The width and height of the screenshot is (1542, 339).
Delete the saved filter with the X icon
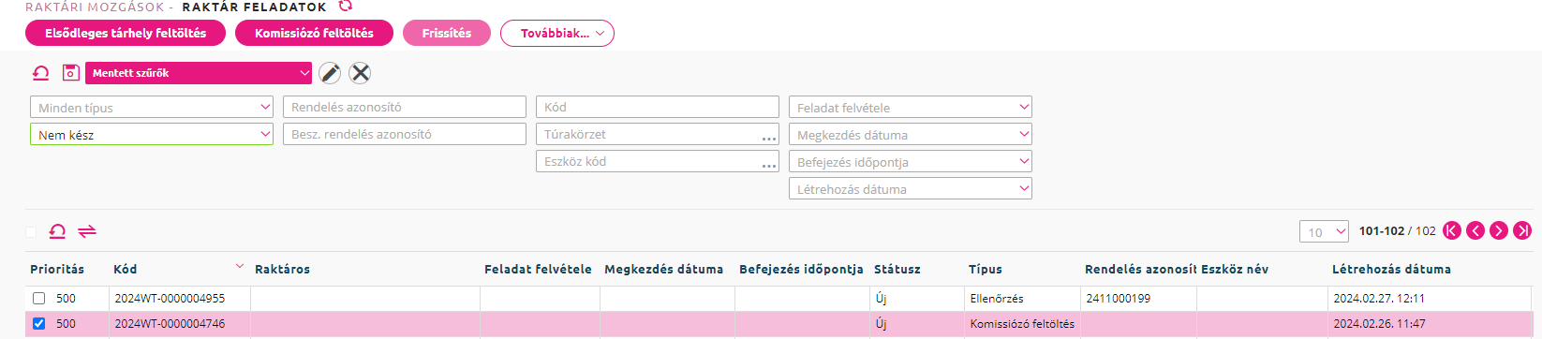click(360, 73)
